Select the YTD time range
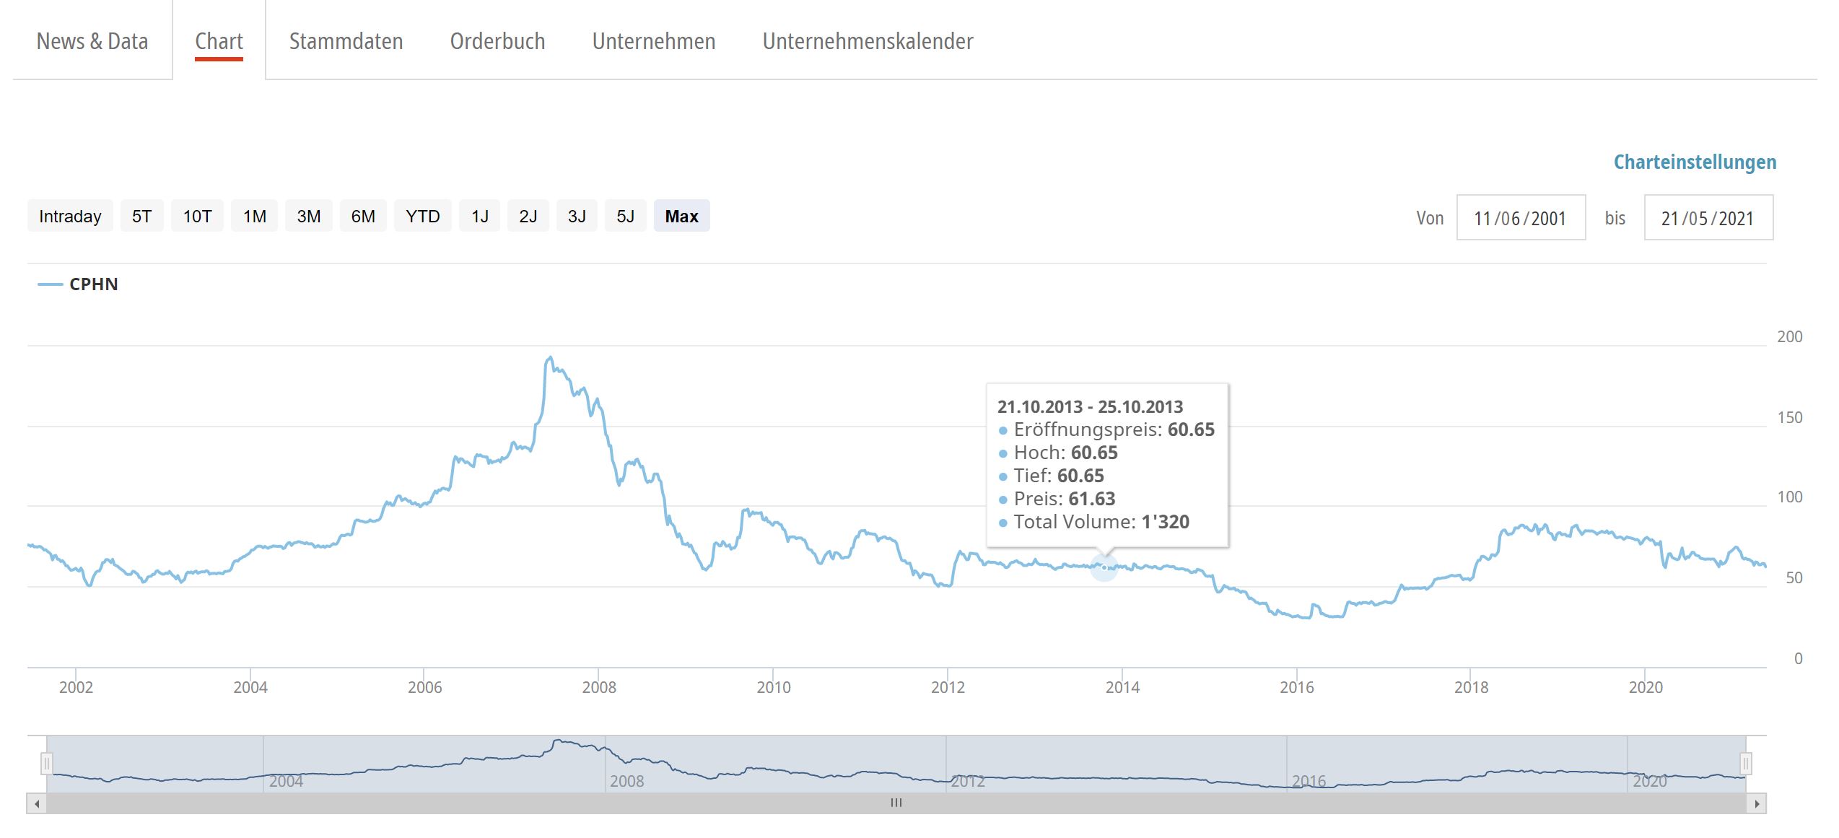 tap(422, 217)
